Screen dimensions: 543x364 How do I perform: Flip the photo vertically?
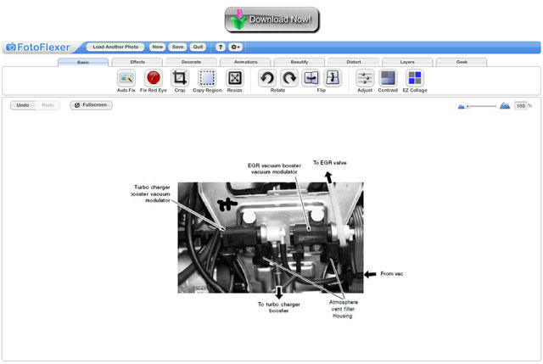332,78
